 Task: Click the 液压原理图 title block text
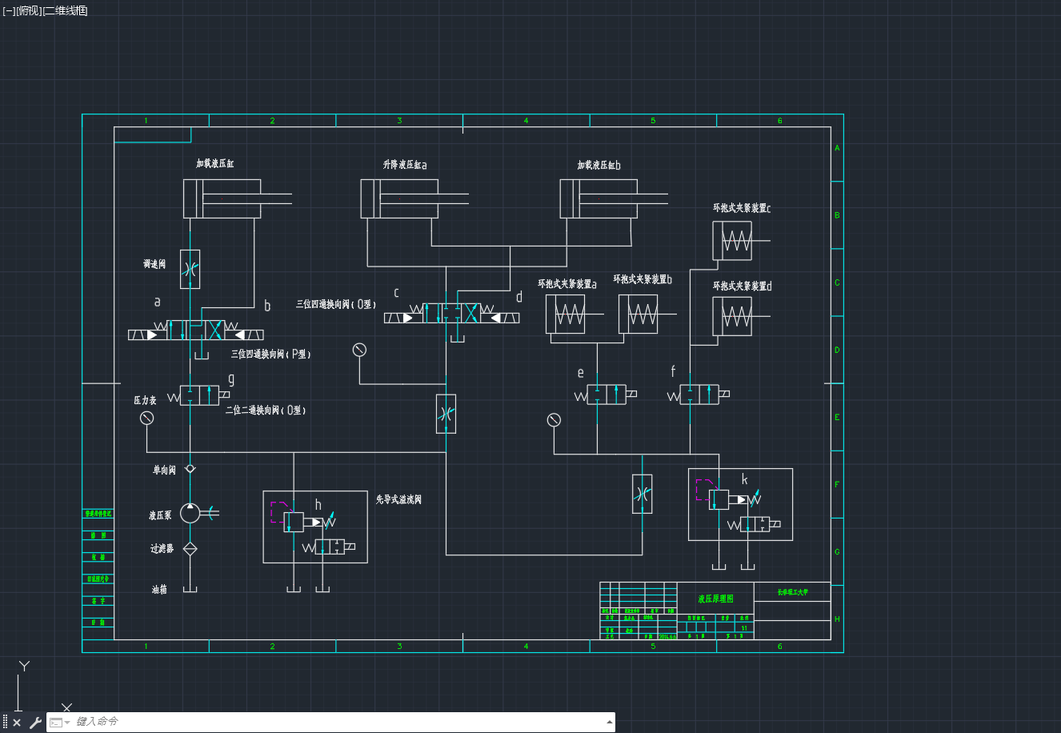715,599
